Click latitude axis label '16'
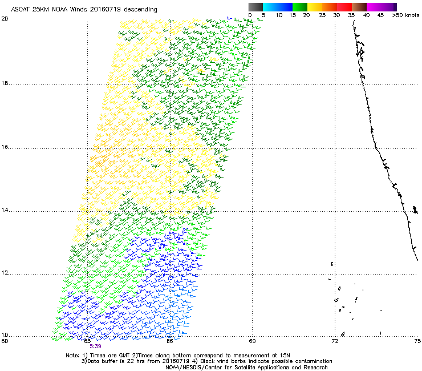The width and height of the screenshot is (422, 371). (5, 147)
